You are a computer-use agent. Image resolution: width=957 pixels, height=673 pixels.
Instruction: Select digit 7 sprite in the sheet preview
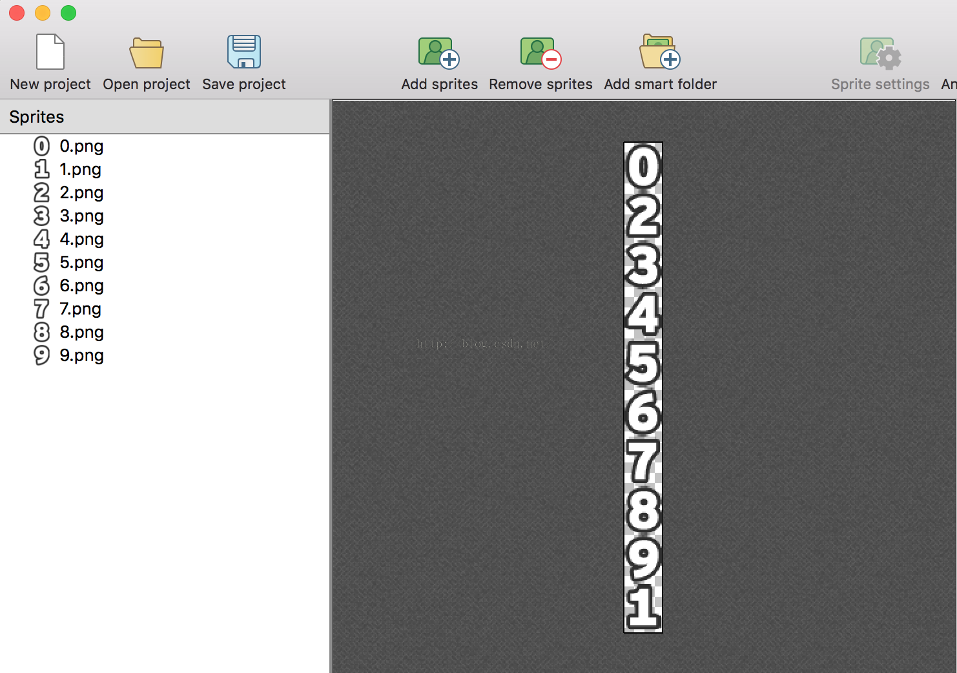point(643,462)
